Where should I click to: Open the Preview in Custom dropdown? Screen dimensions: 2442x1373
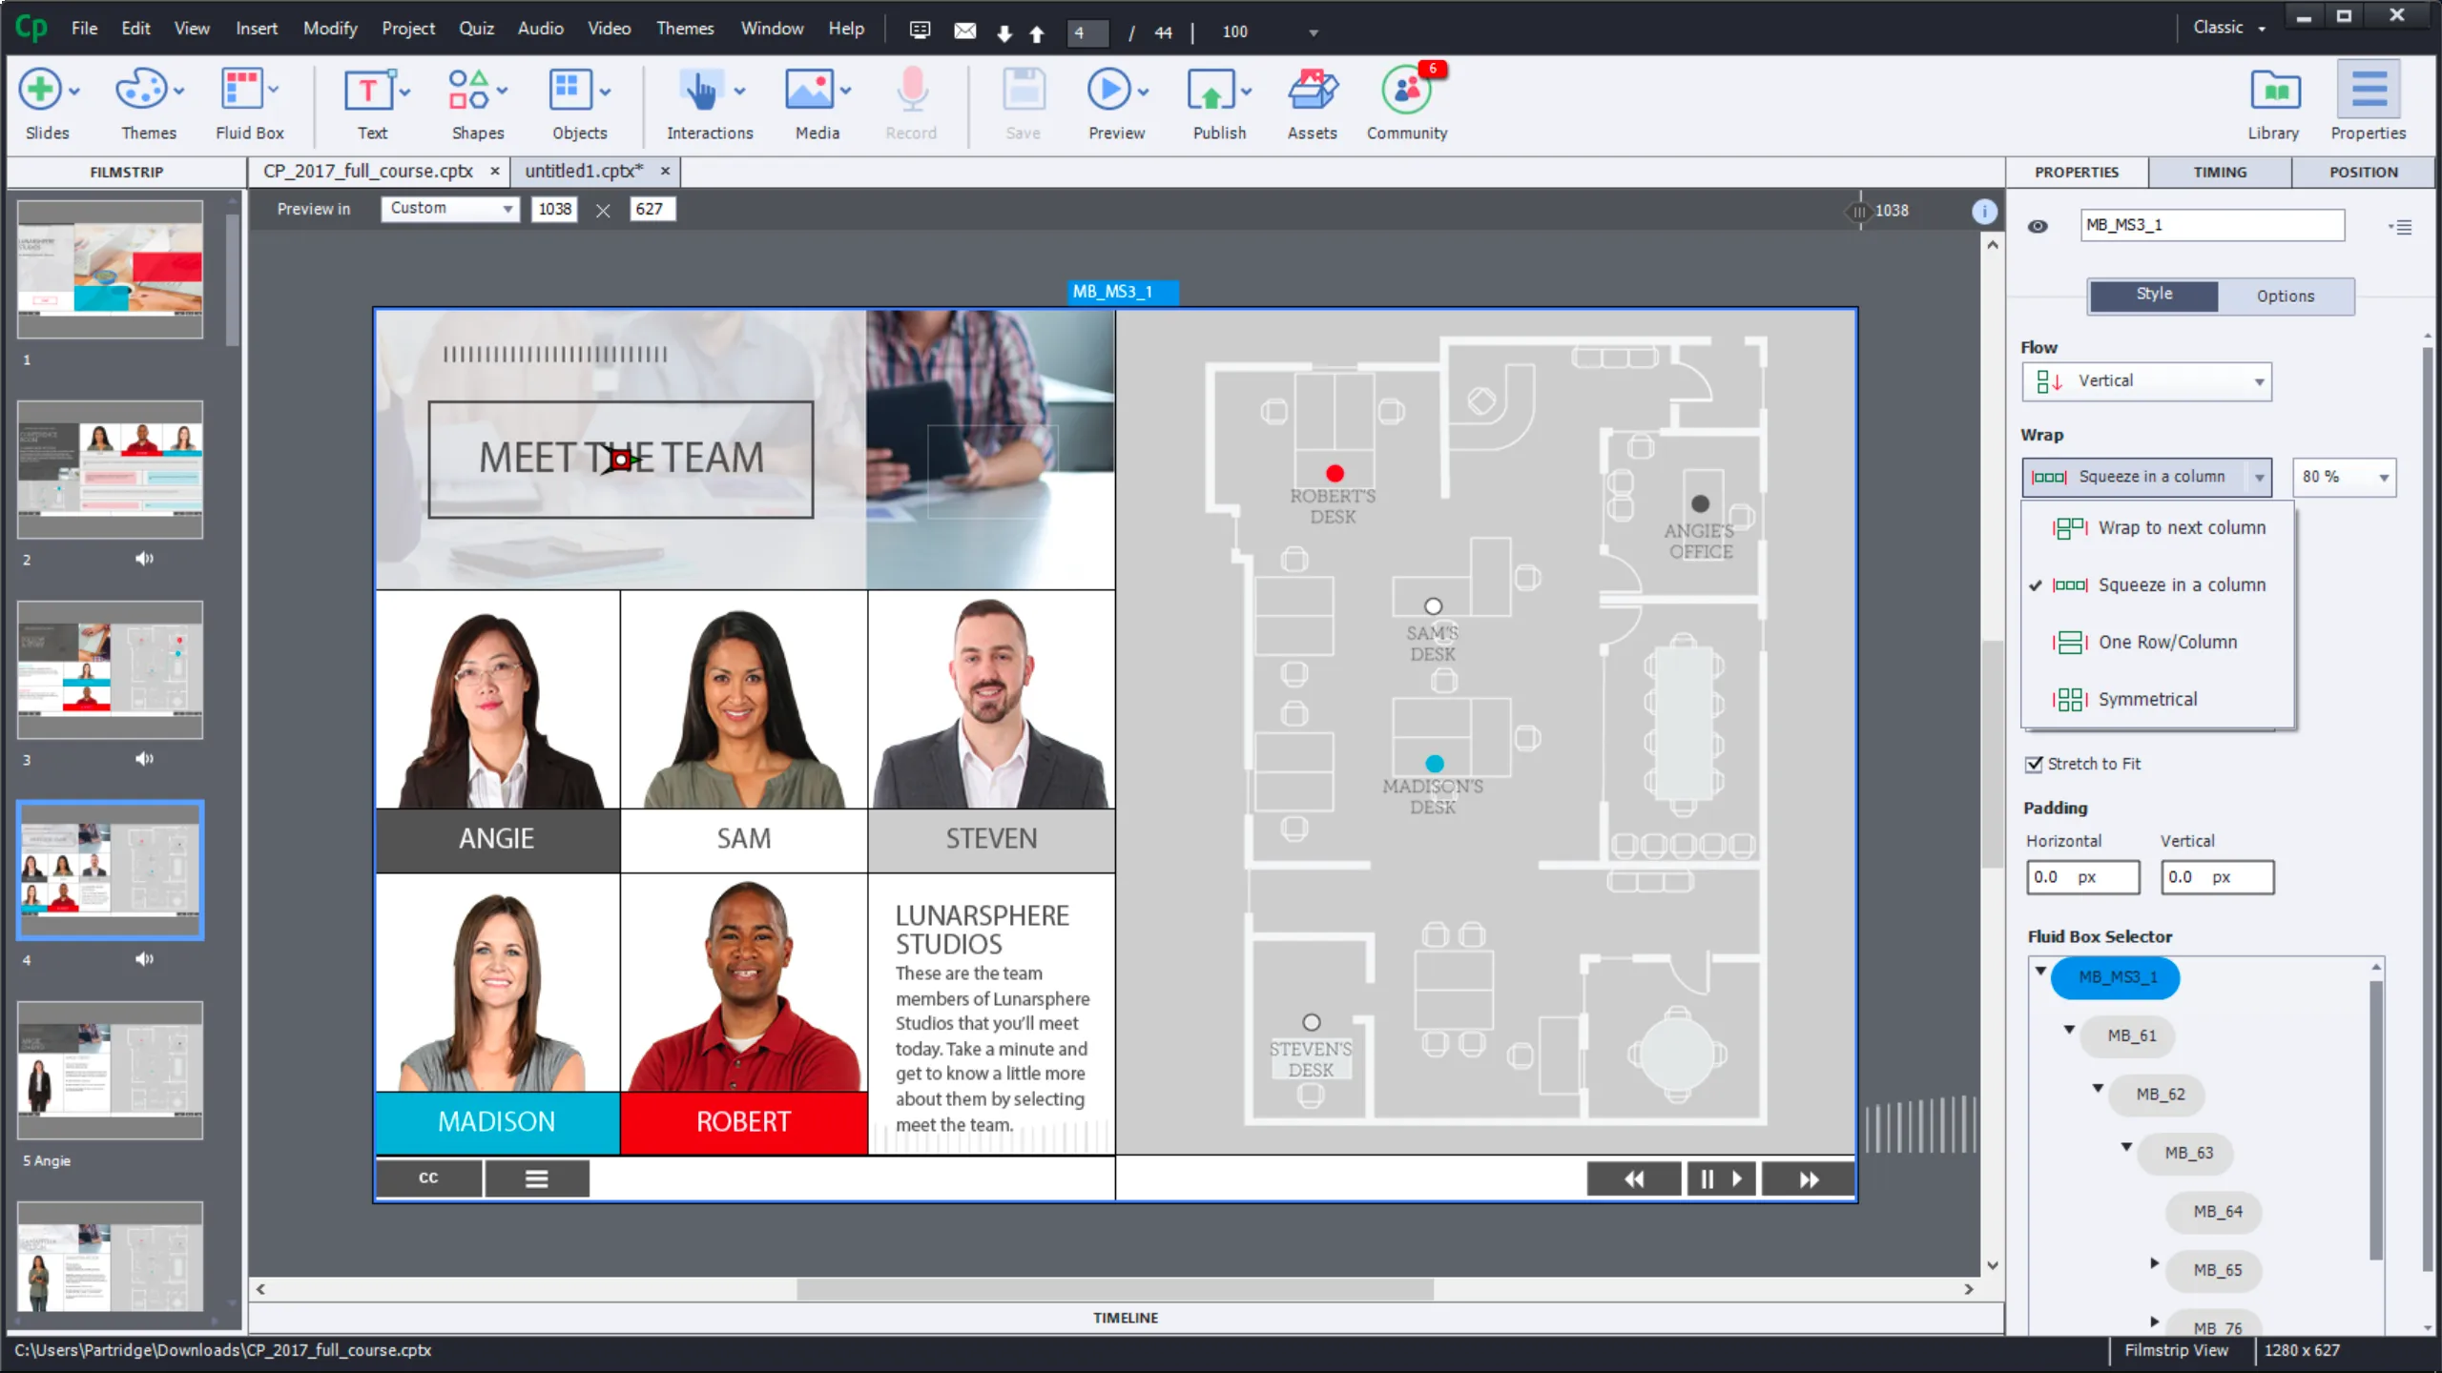448,208
